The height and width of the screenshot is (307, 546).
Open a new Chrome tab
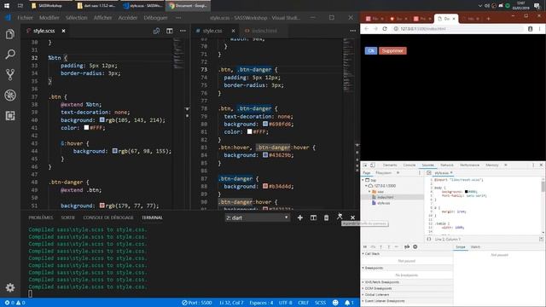[x=488, y=19]
